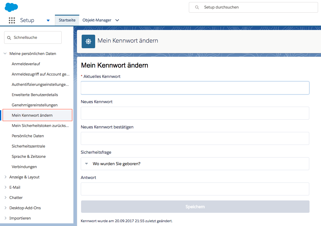Open Authentifizierungseinstellungen in sidebar
321x226 pixels.
click(40, 84)
